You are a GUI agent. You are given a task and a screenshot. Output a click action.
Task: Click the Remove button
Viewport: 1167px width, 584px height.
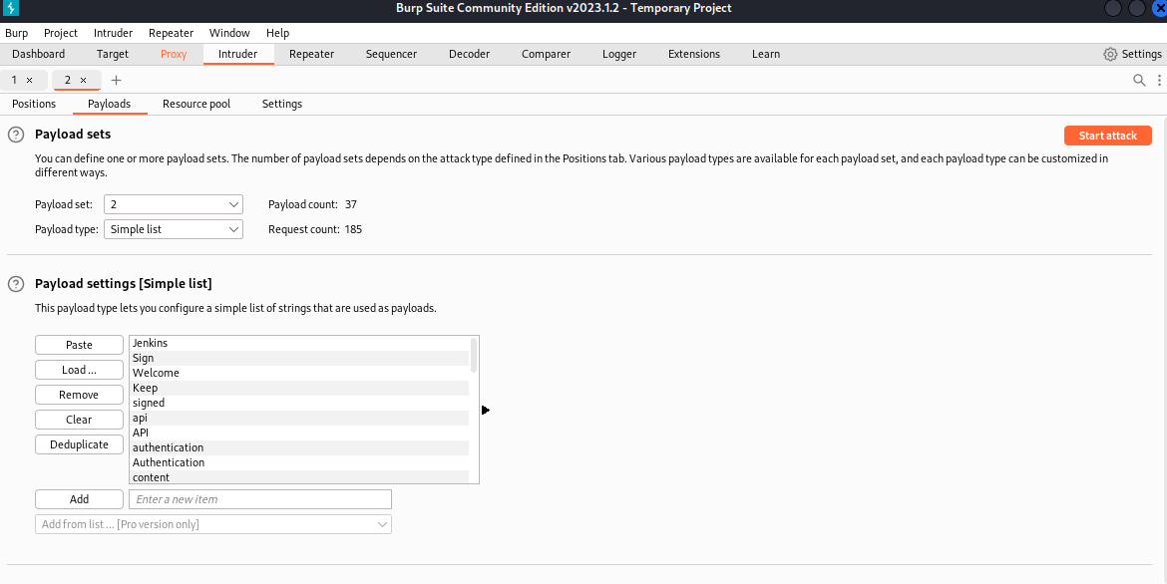point(79,395)
